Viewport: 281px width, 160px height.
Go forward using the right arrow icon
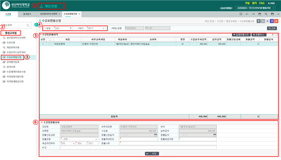253,14
